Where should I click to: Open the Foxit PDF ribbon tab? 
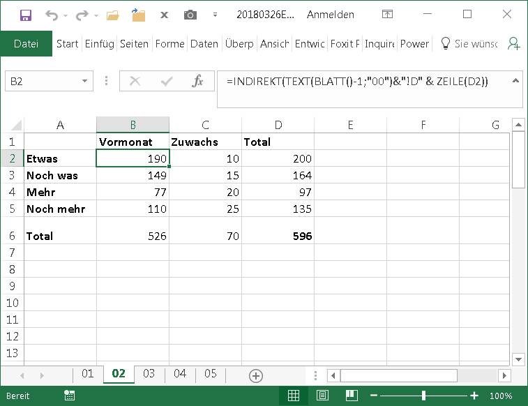click(x=345, y=44)
